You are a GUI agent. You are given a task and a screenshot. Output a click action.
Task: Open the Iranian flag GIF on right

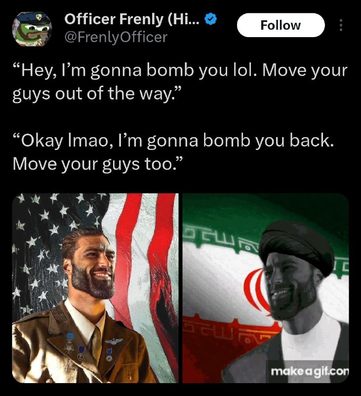point(266,288)
